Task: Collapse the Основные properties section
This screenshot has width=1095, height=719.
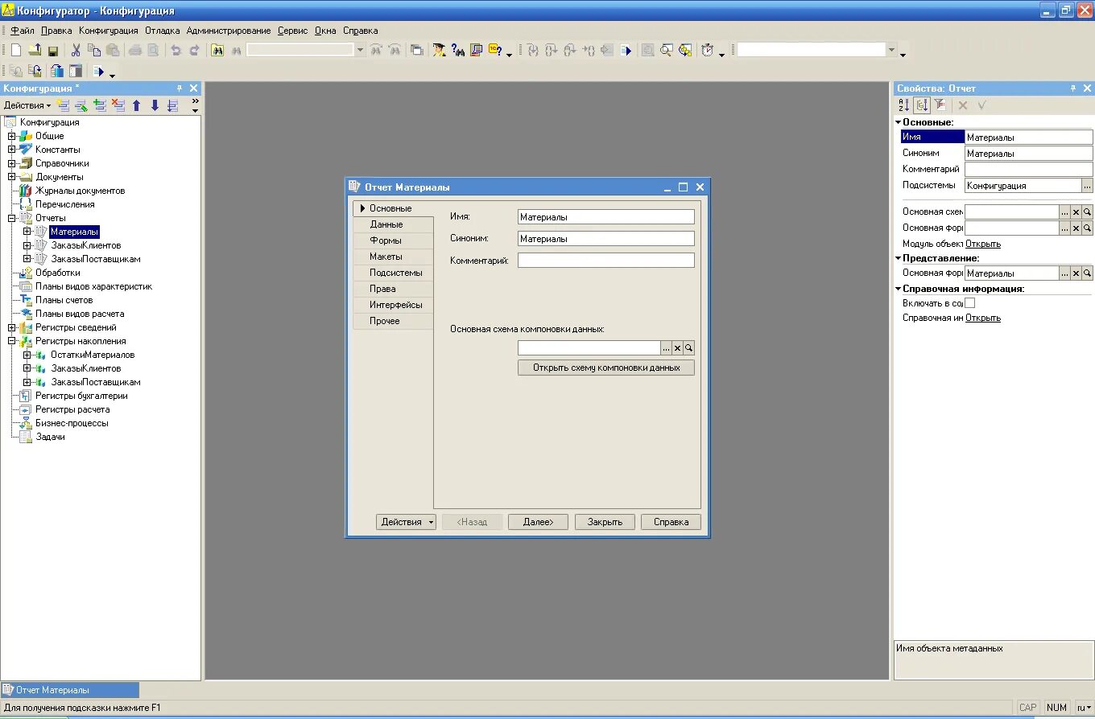Action: (899, 122)
